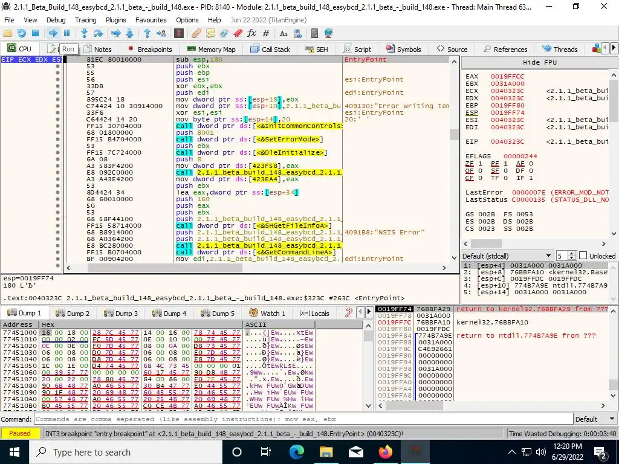Click the Execute Till Return icon
Image resolution: width=619 pixels, height=464 pixels.
(147, 34)
